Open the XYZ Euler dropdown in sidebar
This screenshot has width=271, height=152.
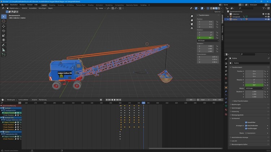(x=208, y=41)
